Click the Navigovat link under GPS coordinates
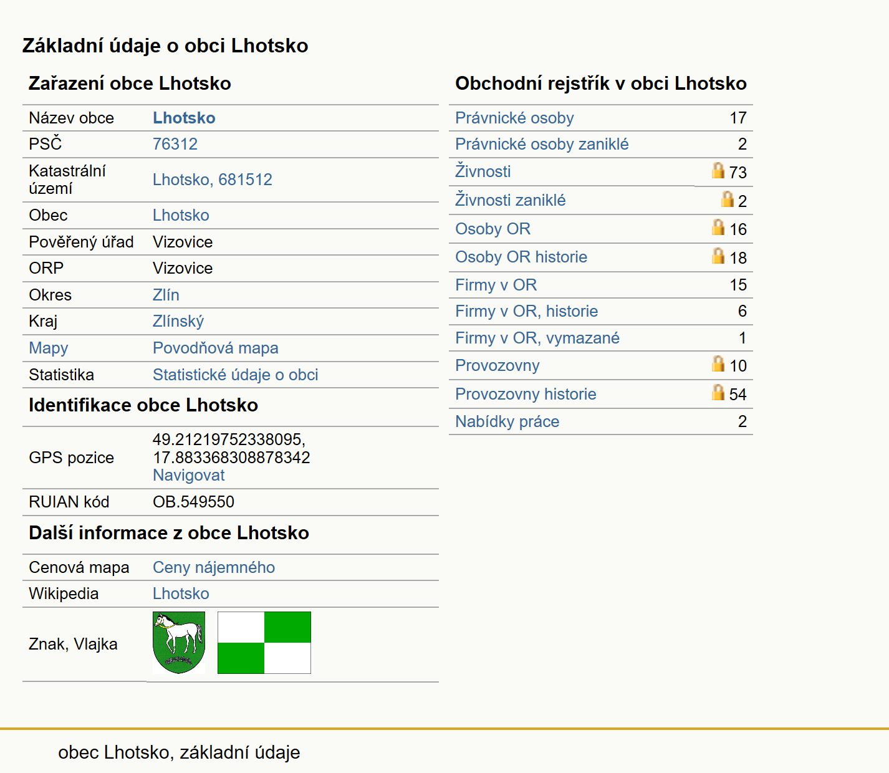The image size is (889, 773). 189,475
